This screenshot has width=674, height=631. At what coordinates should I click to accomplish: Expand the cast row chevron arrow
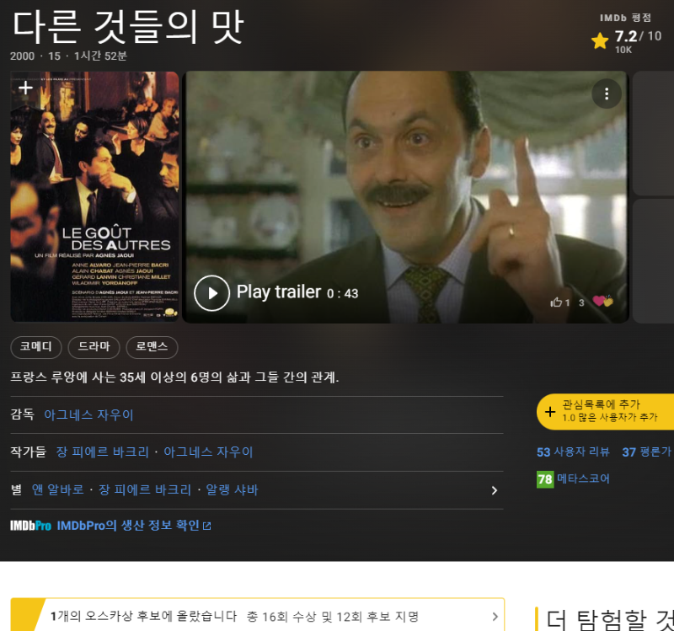coord(494,490)
